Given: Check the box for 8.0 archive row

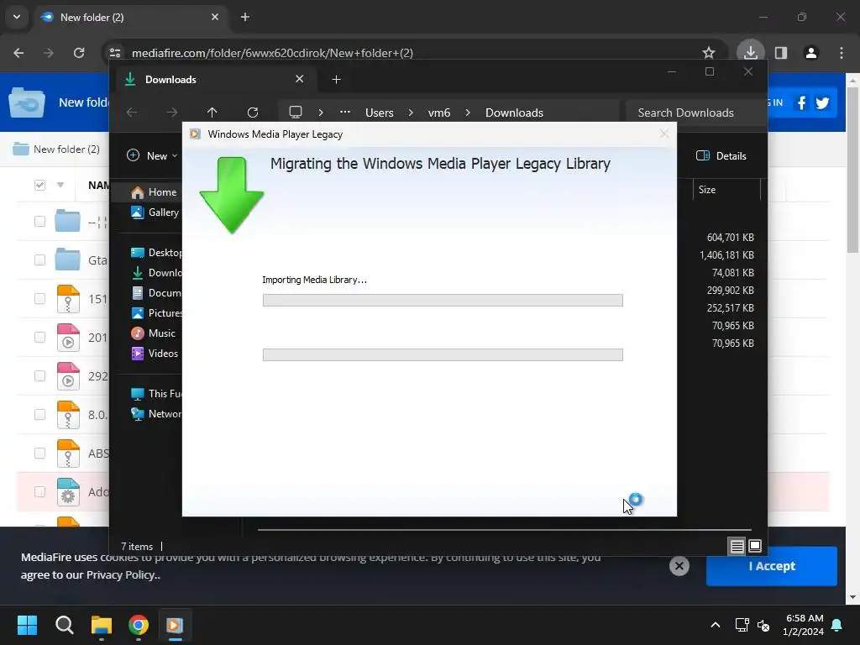Looking at the screenshot, I should (x=39, y=414).
